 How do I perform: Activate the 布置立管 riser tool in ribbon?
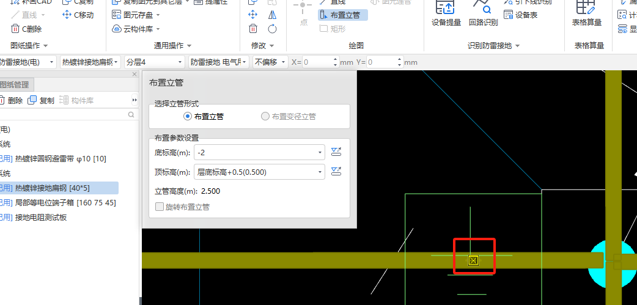click(342, 15)
